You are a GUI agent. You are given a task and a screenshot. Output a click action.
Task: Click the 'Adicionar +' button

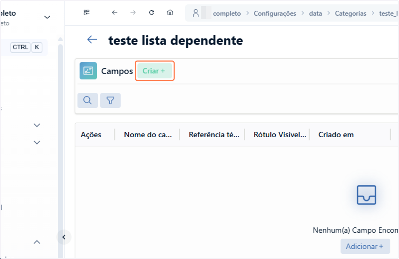[x=365, y=246]
